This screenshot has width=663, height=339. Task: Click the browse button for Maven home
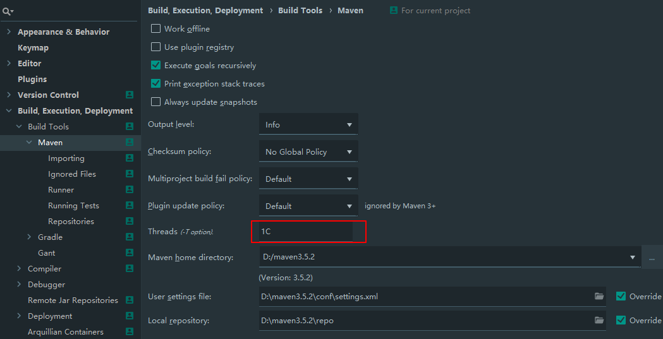click(652, 258)
